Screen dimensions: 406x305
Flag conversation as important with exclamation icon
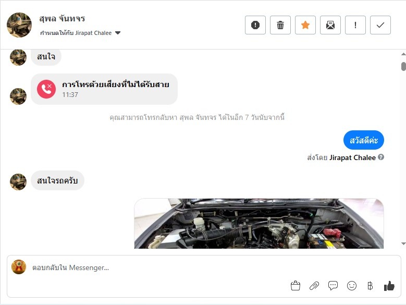coord(355,25)
